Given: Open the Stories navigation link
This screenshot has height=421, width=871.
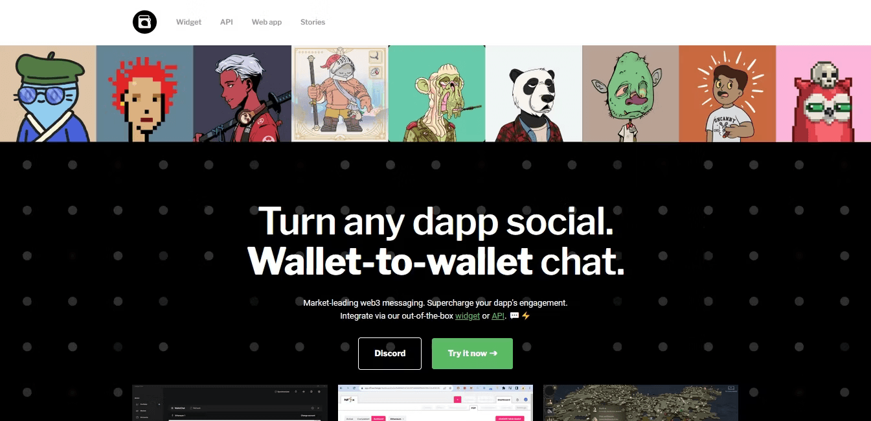Looking at the screenshot, I should tap(313, 22).
